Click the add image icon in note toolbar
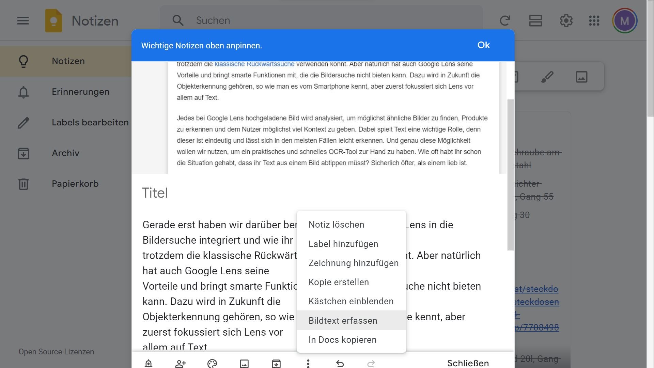The height and width of the screenshot is (368, 654). (x=244, y=363)
